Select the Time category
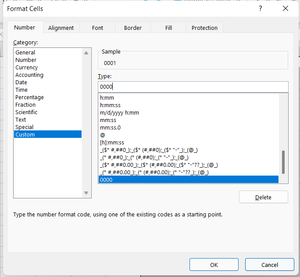The width and height of the screenshot is (300, 277). (x=48, y=90)
